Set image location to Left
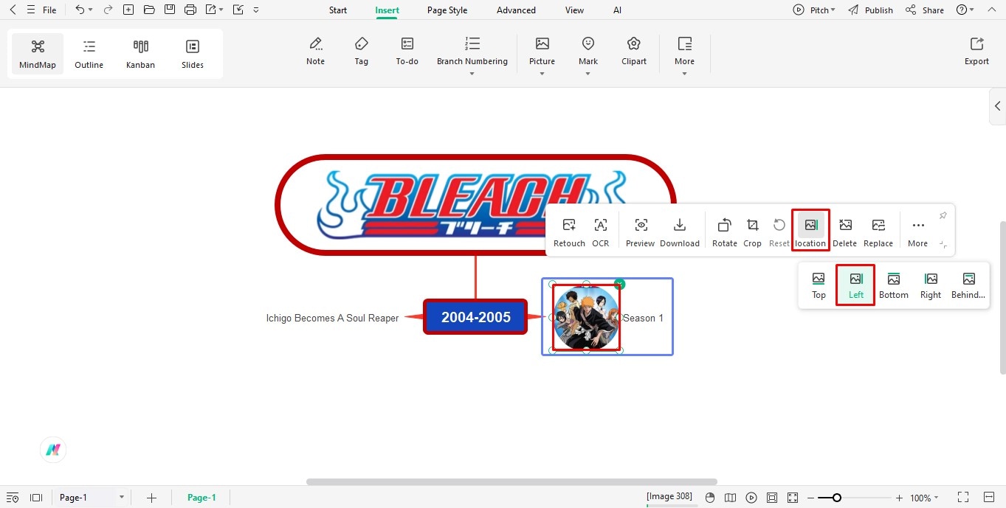 (x=856, y=285)
